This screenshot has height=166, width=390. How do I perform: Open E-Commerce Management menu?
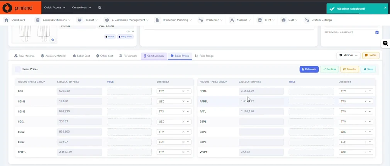(x=126, y=20)
